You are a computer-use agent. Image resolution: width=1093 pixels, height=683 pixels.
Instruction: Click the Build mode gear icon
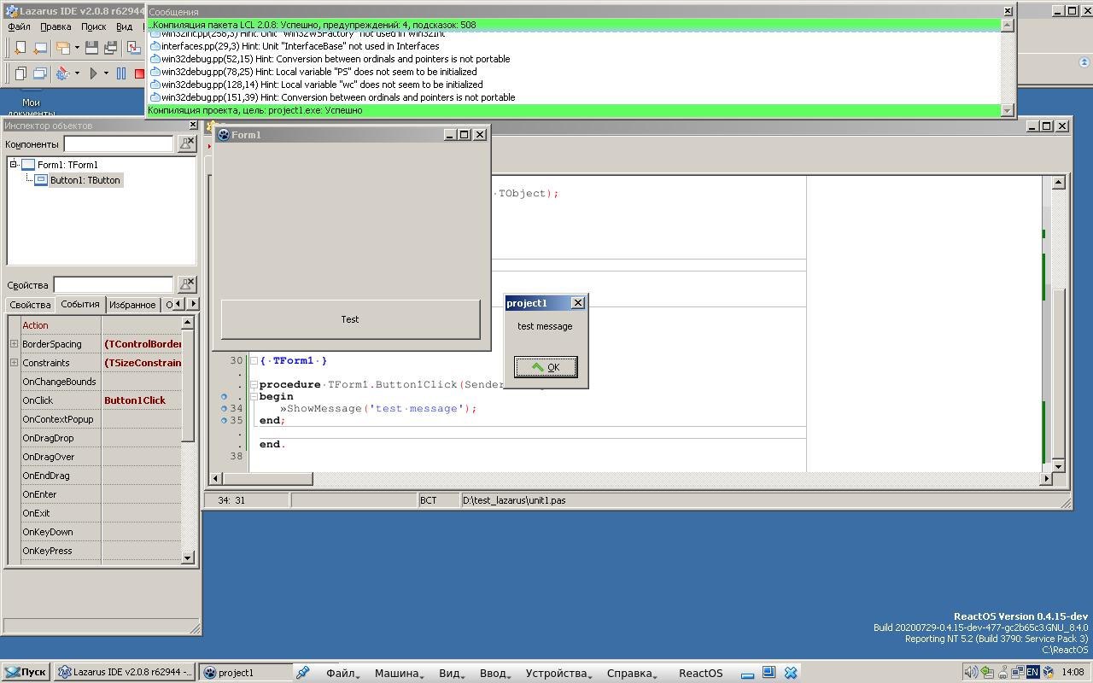tap(62, 73)
